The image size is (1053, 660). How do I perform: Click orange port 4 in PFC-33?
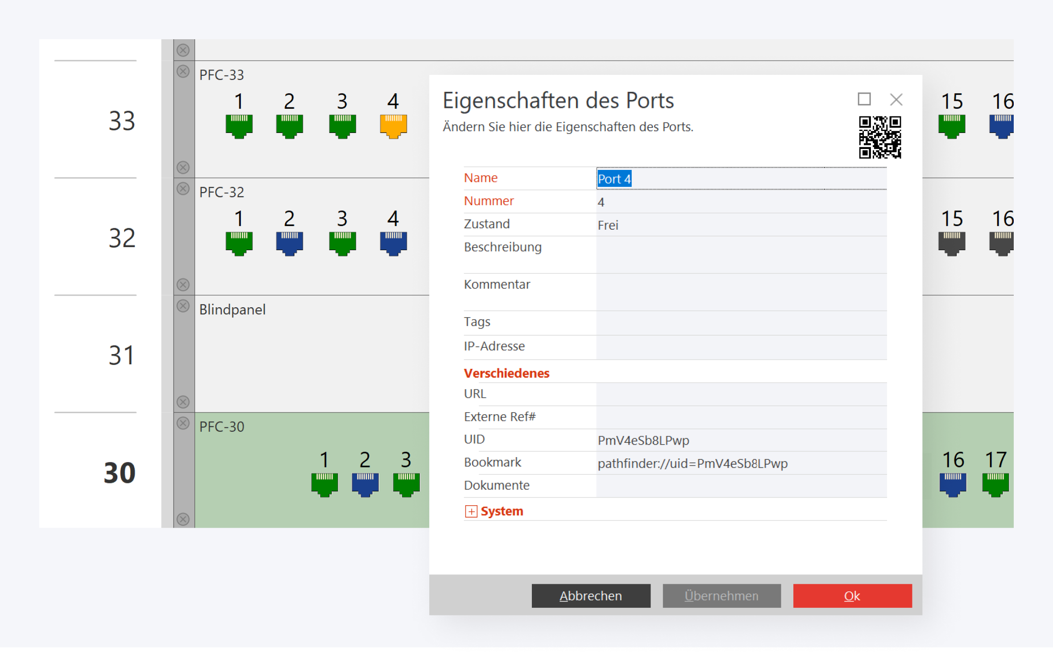click(393, 126)
